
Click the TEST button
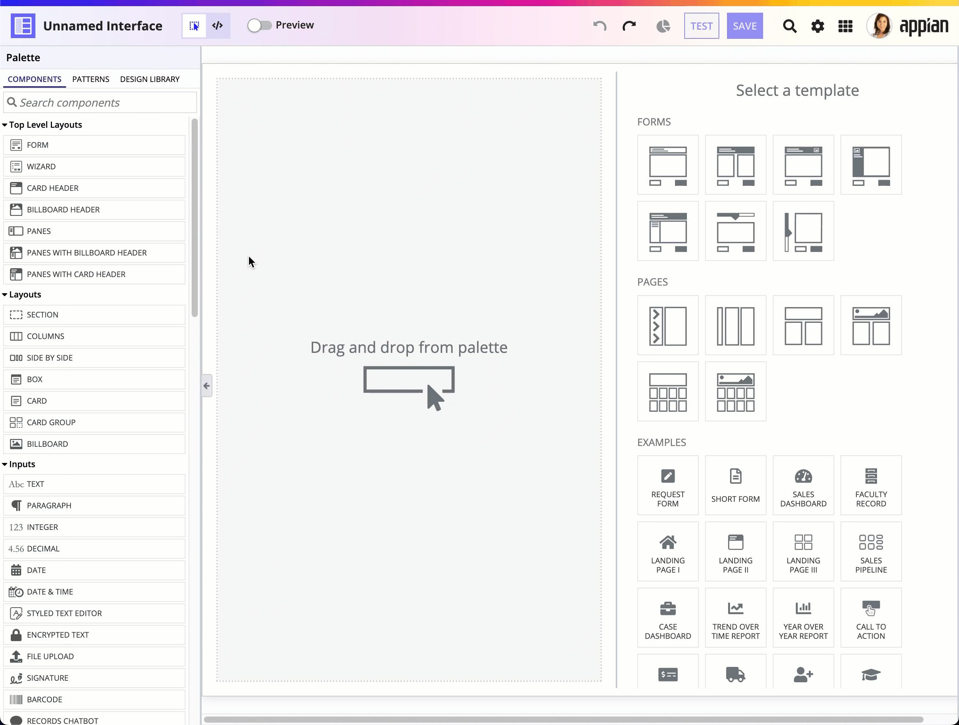[701, 26]
